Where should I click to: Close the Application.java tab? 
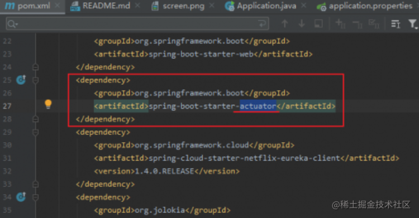(x=303, y=6)
